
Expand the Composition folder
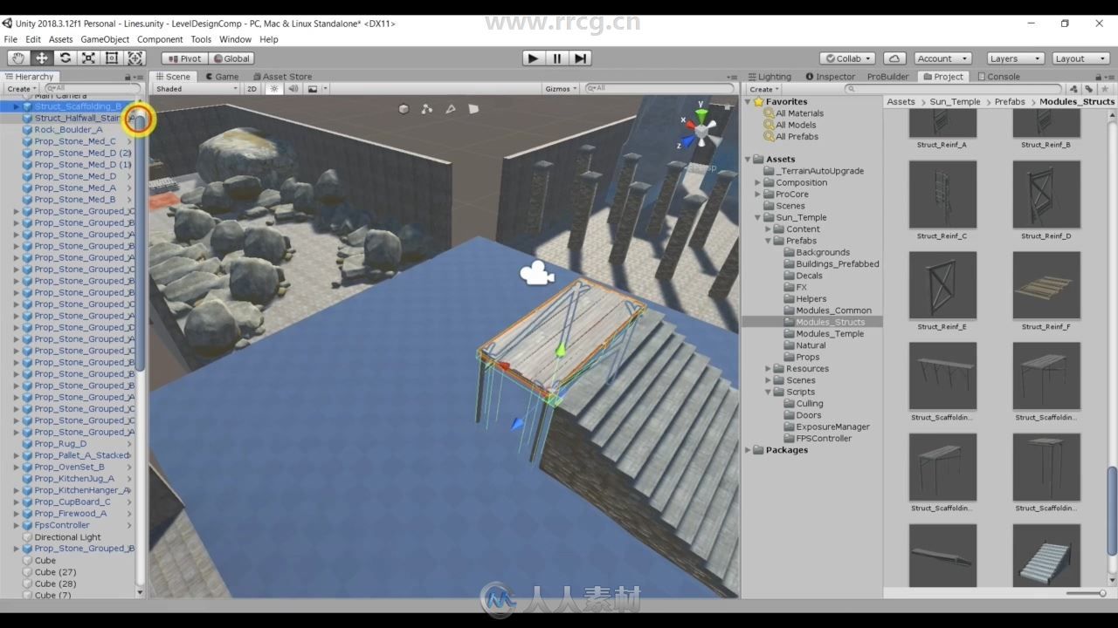(x=758, y=183)
